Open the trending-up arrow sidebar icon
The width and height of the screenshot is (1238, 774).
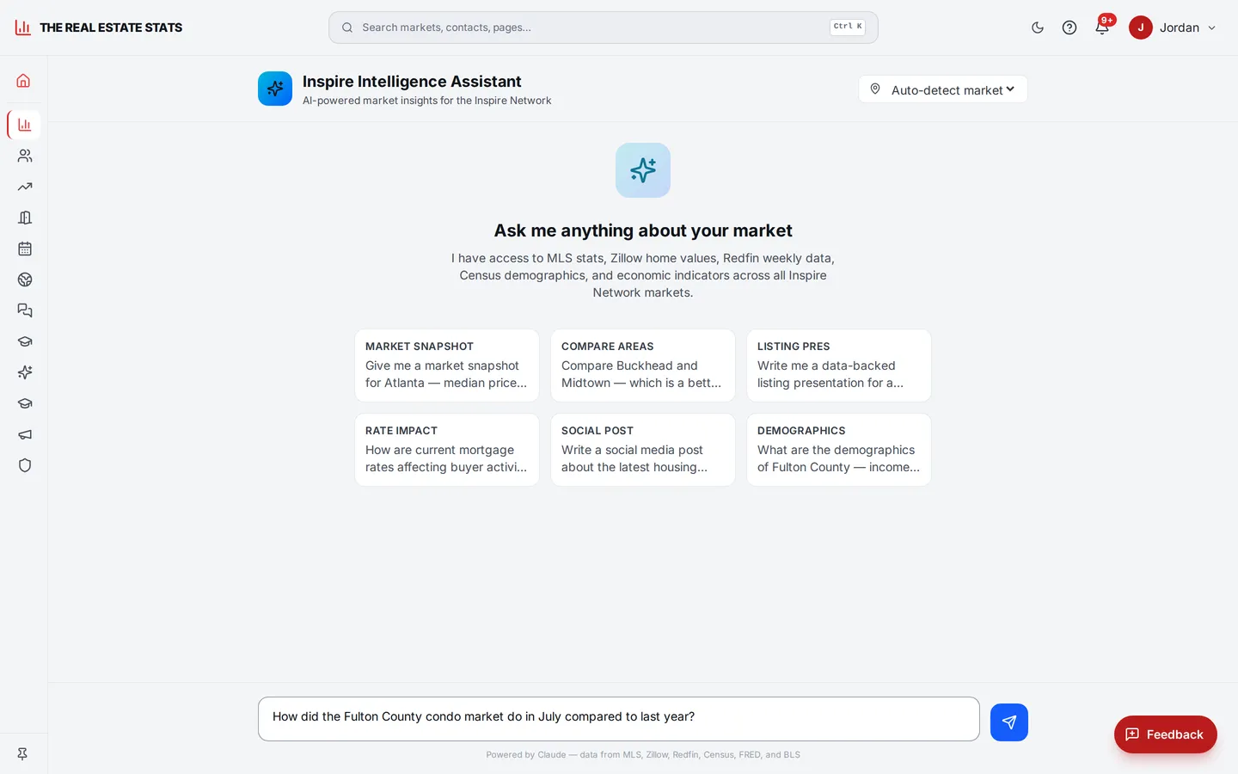pyautogui.click(x=25, y=187)
